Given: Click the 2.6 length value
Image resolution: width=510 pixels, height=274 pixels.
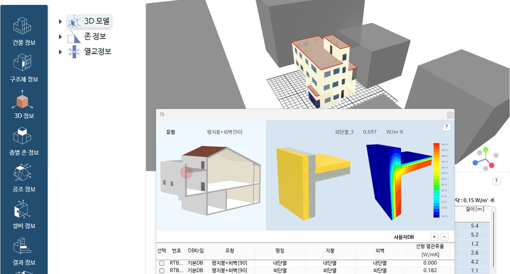Looking at the screenshot, I should [x=474, y=253].
